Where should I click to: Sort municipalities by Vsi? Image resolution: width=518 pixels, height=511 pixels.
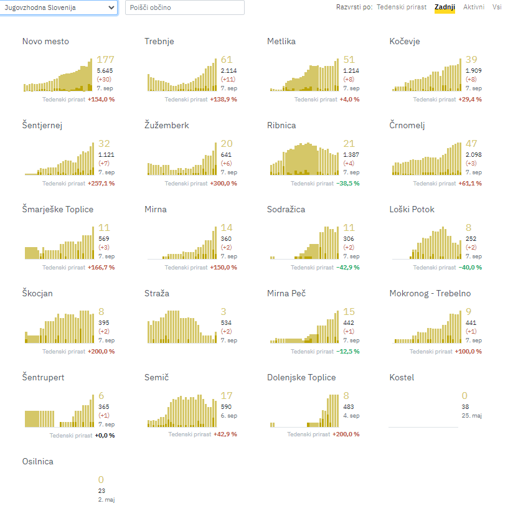click(497, 7)
